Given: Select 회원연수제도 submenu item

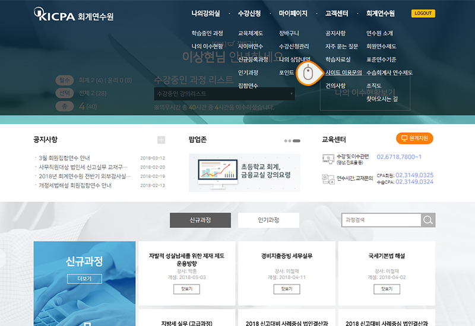Looking at the screenshot, I should click(381, 46).
